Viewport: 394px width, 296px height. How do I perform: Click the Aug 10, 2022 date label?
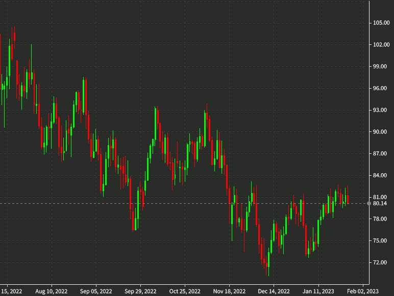pos(51,291)
